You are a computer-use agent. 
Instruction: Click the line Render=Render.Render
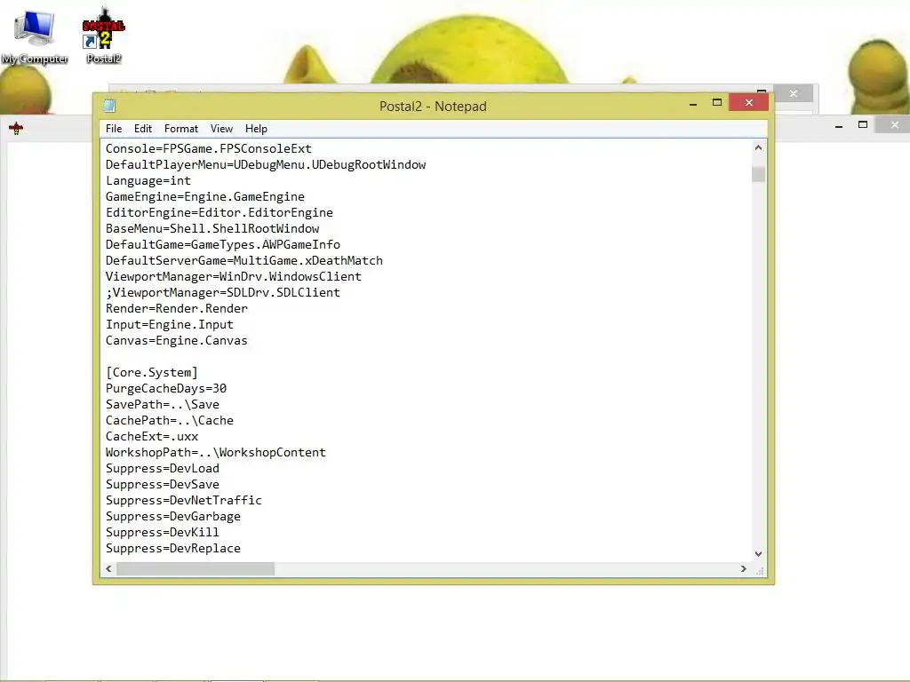pyautogui.click(x=177, y=308)
